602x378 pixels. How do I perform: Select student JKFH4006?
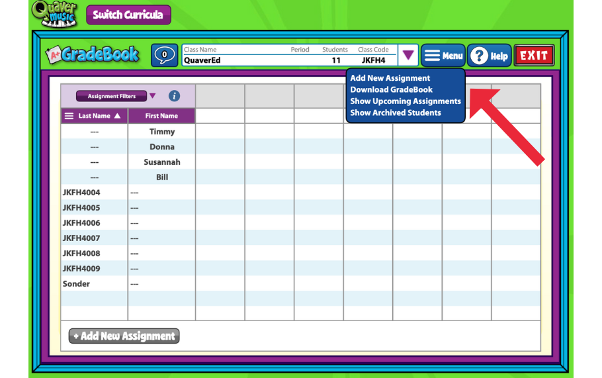[x=81, y=223]
